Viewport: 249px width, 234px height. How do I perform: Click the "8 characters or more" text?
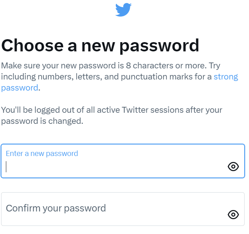pyautogui.click(x=166, y=65)
